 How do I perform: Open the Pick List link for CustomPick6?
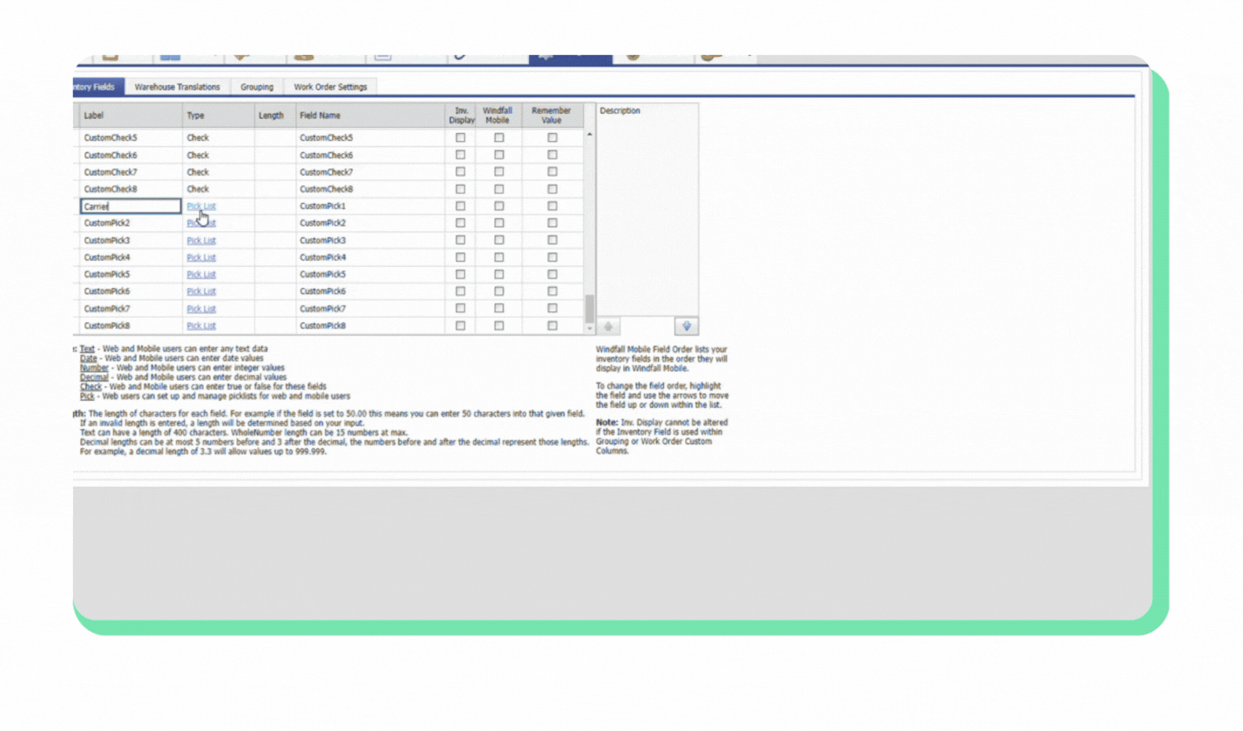pos(201,292)
